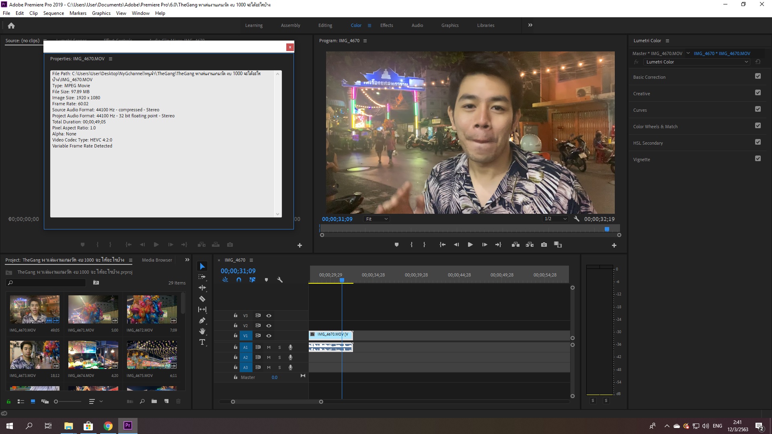Select the Slip tool

pos(202,309)
